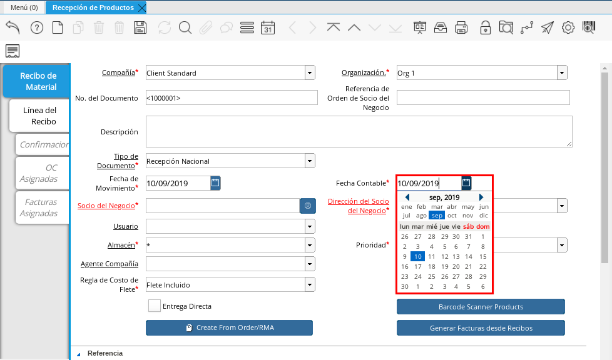Select the Recepción de Productos tab
The image size is (612, 360).
(x=93, y=7)
